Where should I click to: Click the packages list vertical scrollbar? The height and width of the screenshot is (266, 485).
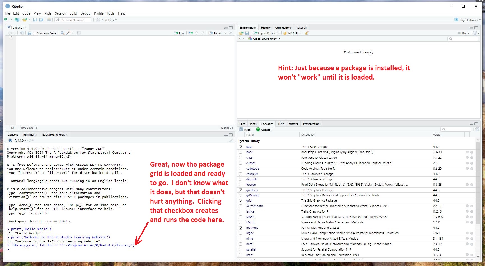[478, 196]
